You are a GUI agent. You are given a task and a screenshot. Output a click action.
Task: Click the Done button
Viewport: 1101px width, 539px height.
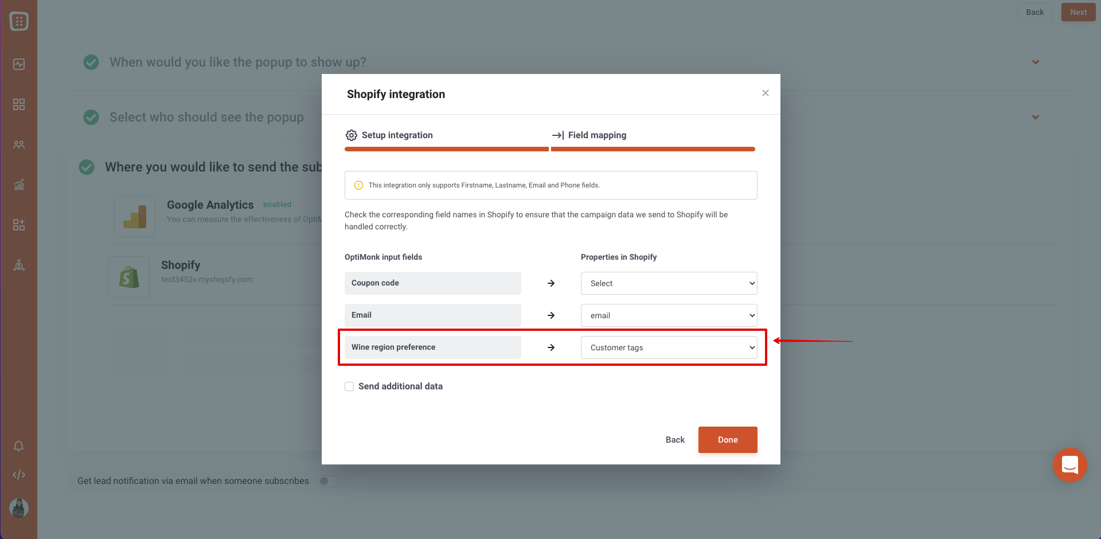(728, 440)
